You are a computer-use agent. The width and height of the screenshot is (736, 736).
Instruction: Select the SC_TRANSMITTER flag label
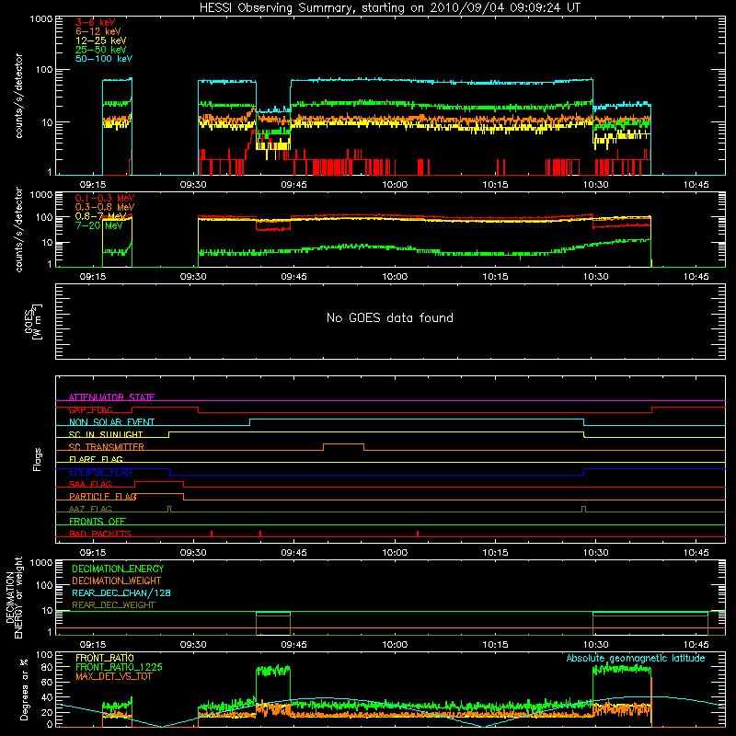click(106, 447)
